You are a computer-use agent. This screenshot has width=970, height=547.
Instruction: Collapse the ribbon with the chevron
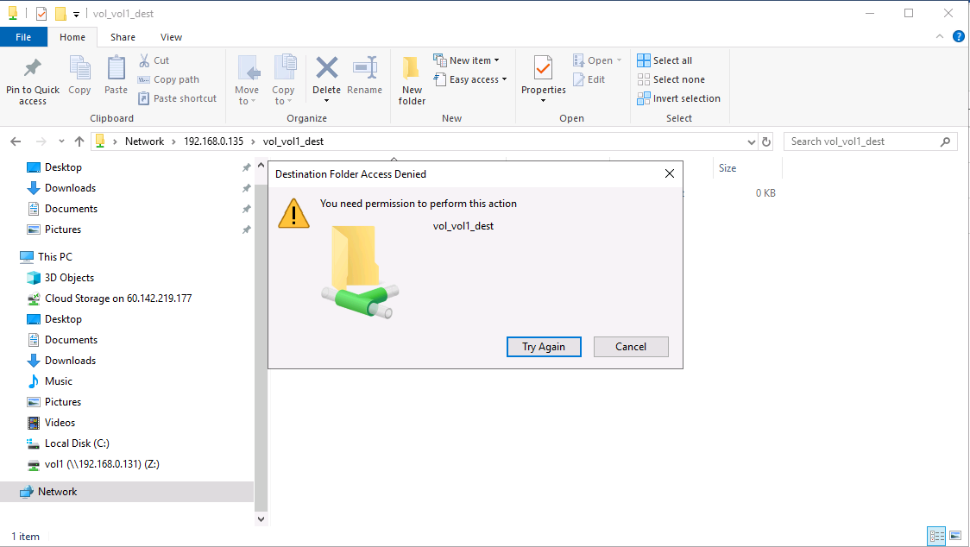[940, 36]
